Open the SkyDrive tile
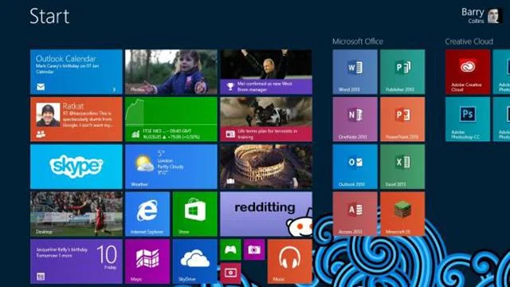Viewport: 510px width, 287px height. coord(194,261)
